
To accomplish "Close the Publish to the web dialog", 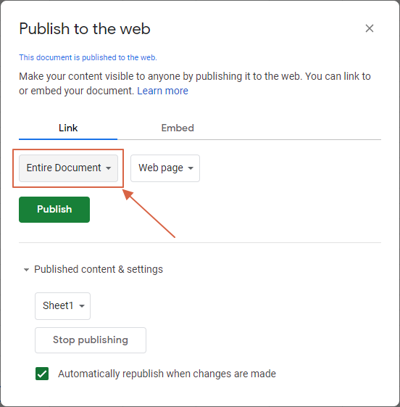I will pyautogui.click(x=370, y=28).
